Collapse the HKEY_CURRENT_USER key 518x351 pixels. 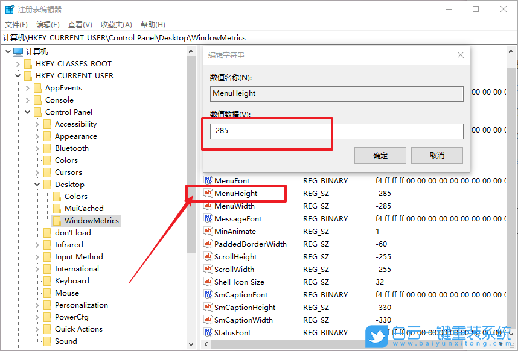coord(18,75)
